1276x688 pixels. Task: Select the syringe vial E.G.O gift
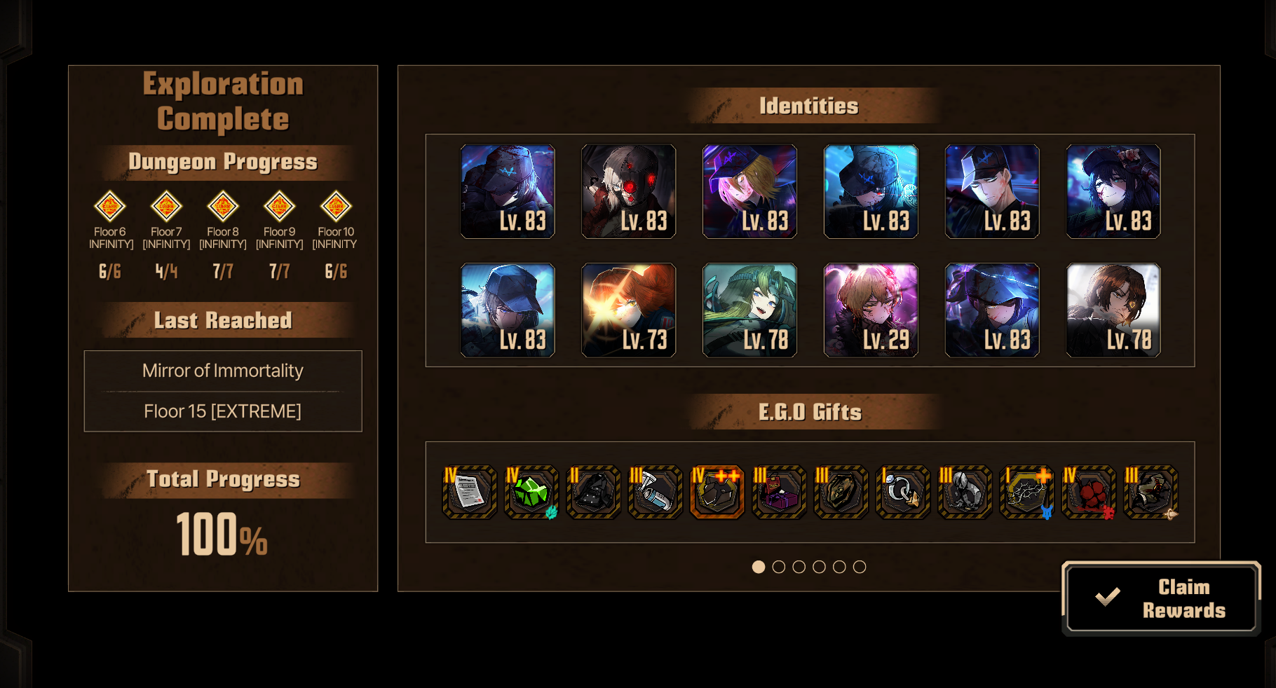[655, 492]
